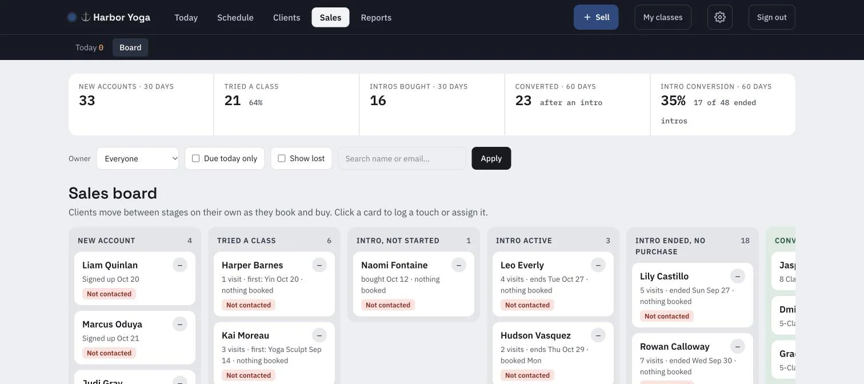Open the Marcus Oduya card
864x384 pixels.
coord(135,337)
